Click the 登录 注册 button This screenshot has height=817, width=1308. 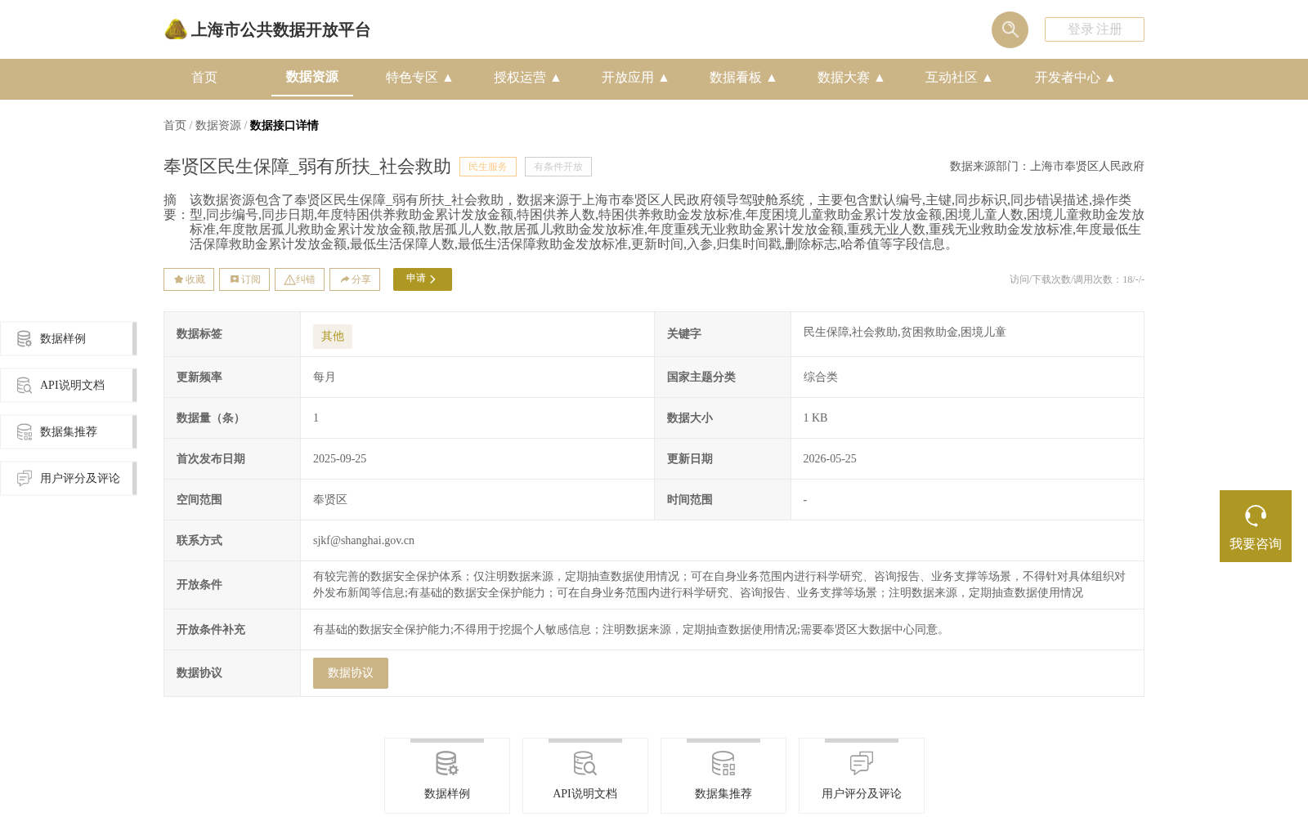coord(1095,29)
